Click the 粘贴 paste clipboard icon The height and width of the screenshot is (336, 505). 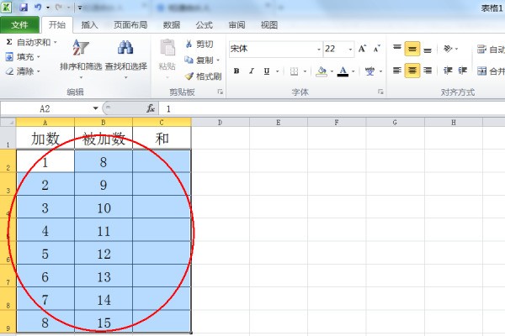pos(167,47)
